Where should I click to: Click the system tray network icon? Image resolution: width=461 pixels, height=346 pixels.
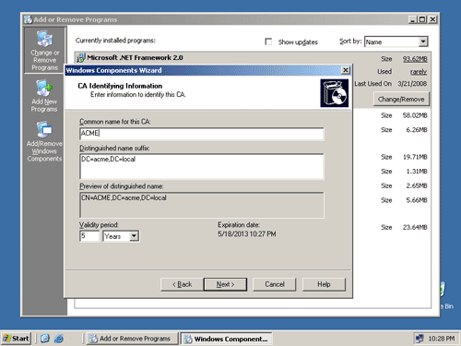[x=420, y=339]
